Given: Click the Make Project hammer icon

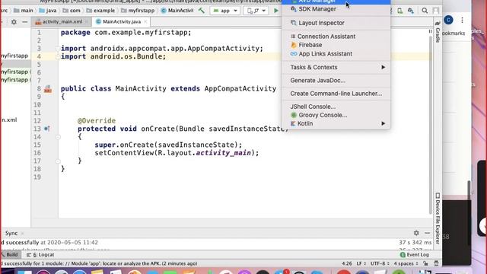Looking at the screenshot, I should click(x=201, y=11).
